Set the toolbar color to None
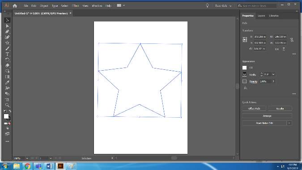The image size is (302, 170). (x=9, y=123)
